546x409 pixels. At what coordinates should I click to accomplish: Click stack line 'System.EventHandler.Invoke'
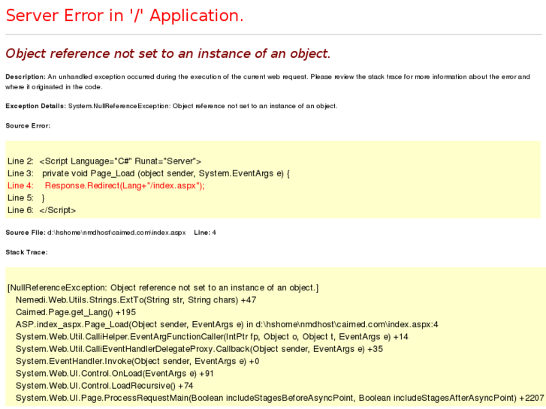[137, 361]
